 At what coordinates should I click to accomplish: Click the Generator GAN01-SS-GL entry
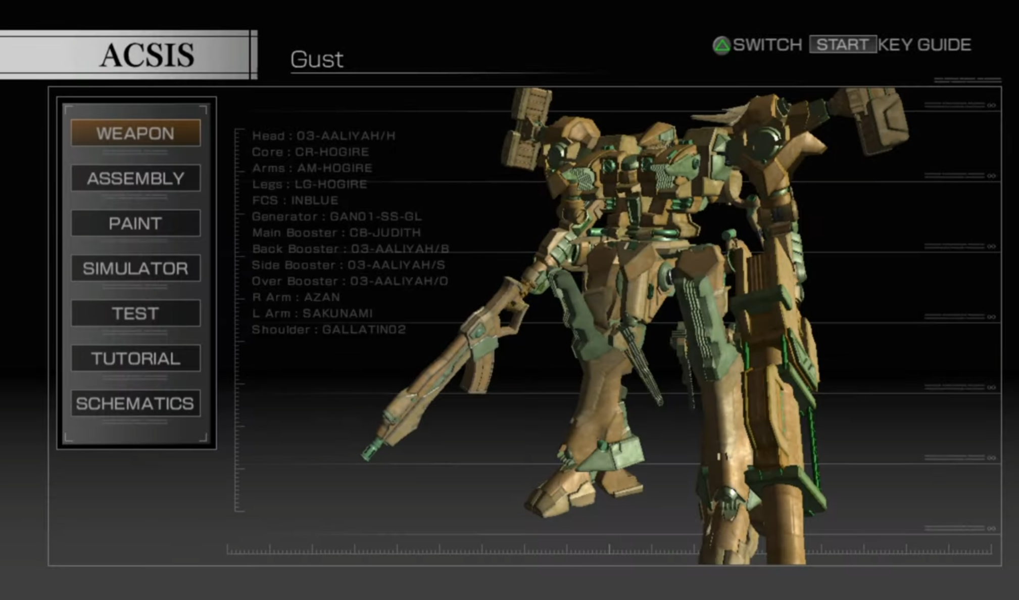(336, 216)
